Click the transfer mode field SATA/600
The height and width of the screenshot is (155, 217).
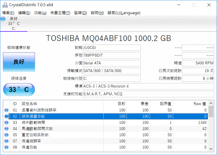coord(112,71)
